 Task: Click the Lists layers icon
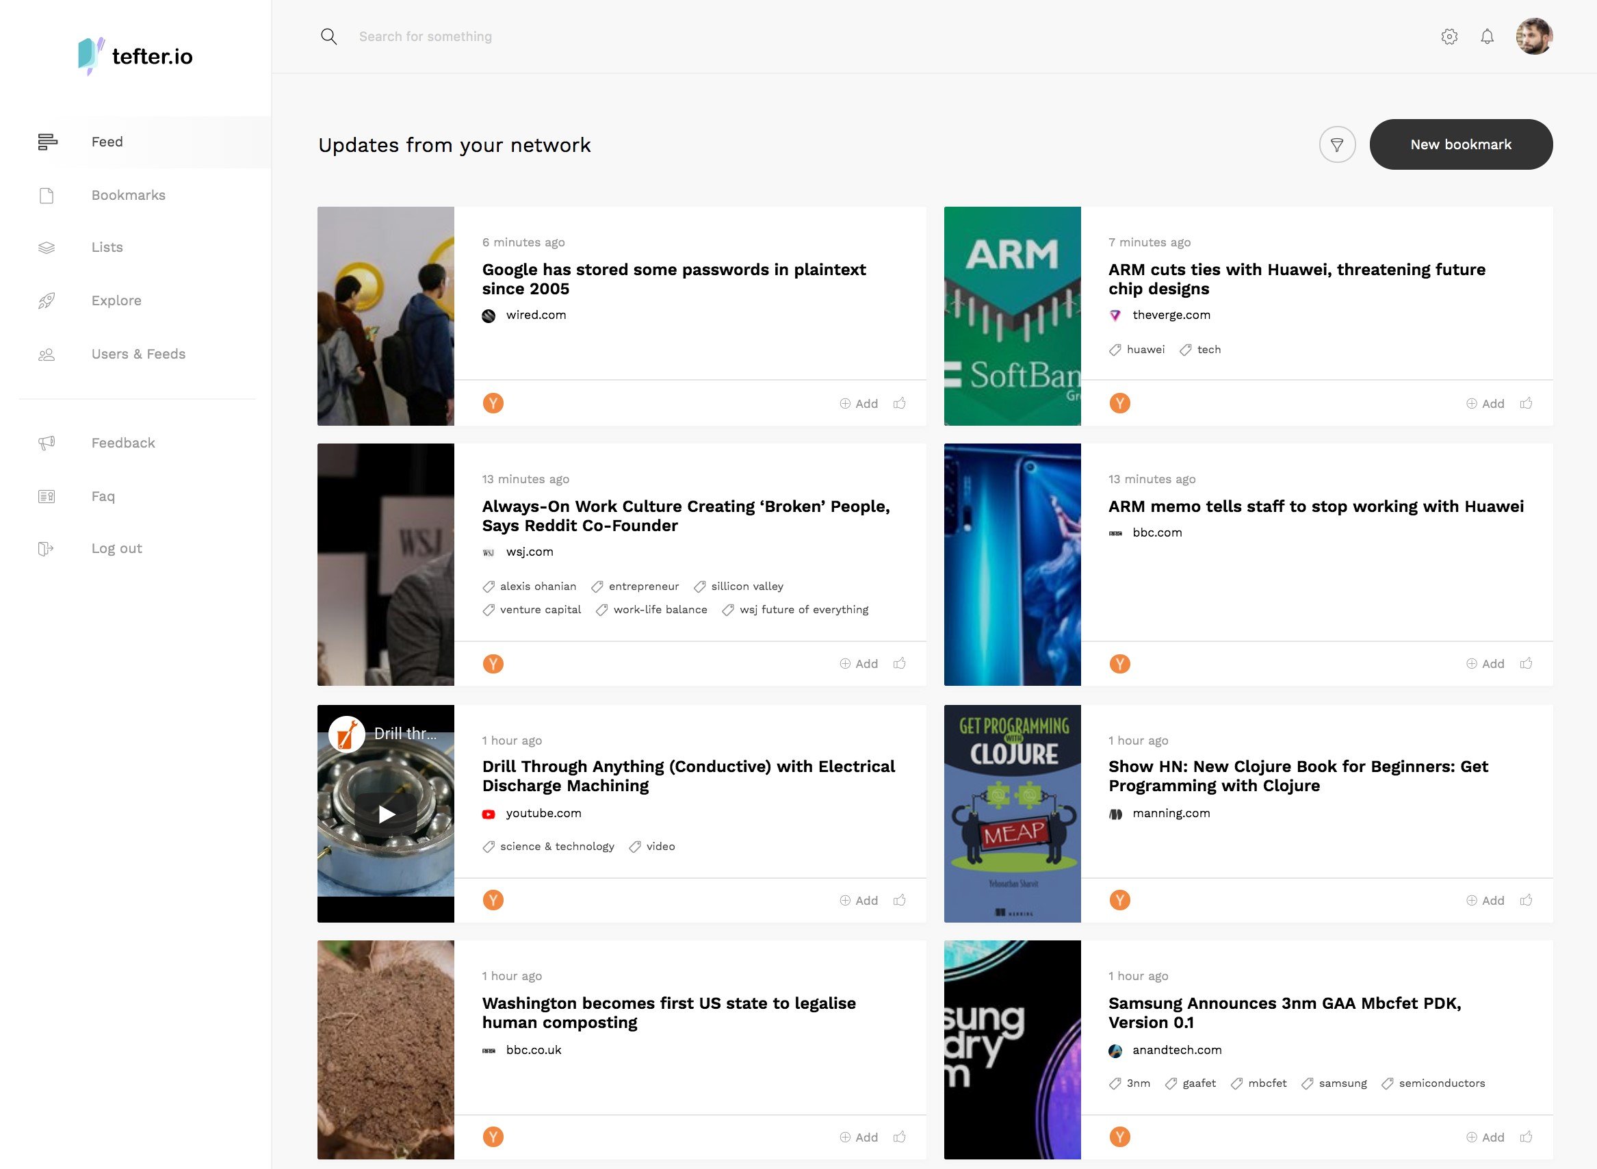(x=47, y=248)
